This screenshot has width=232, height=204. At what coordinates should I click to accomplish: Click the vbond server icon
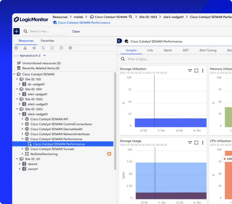[x=24, y=164]
